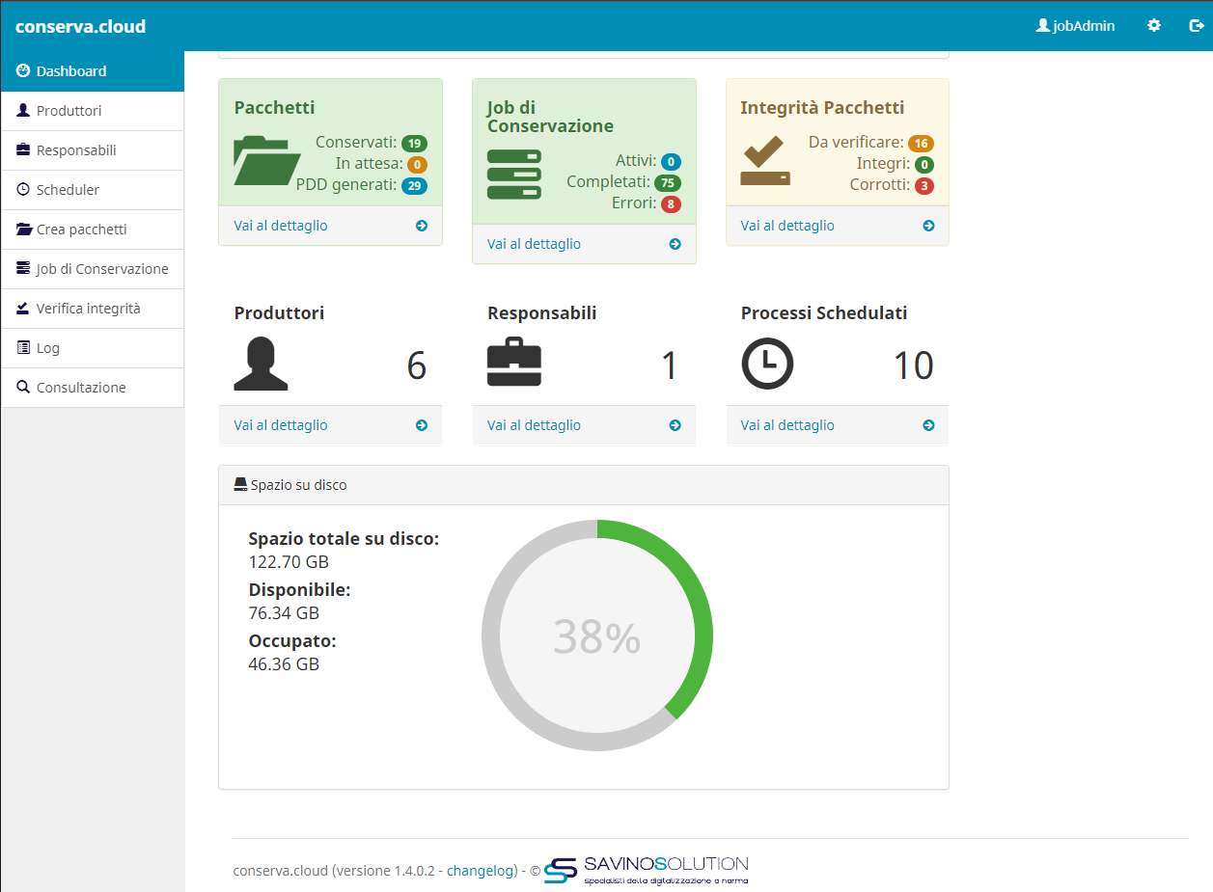
Task: Click Vai al dettaglio under Job di Conservazione
Action: (534, 244)
